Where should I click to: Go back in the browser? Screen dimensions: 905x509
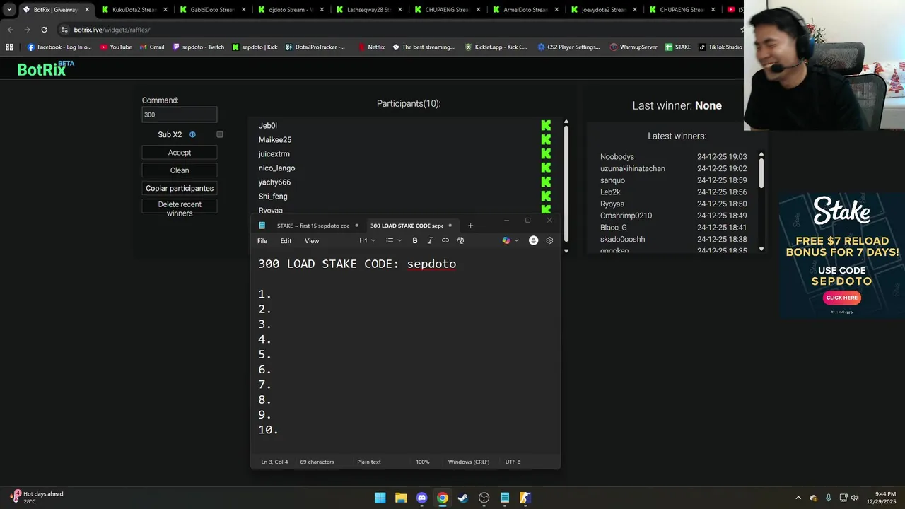(x=10, y=30)
